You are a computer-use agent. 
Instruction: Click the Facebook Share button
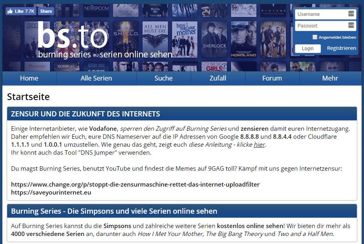[x=46, y=11]
